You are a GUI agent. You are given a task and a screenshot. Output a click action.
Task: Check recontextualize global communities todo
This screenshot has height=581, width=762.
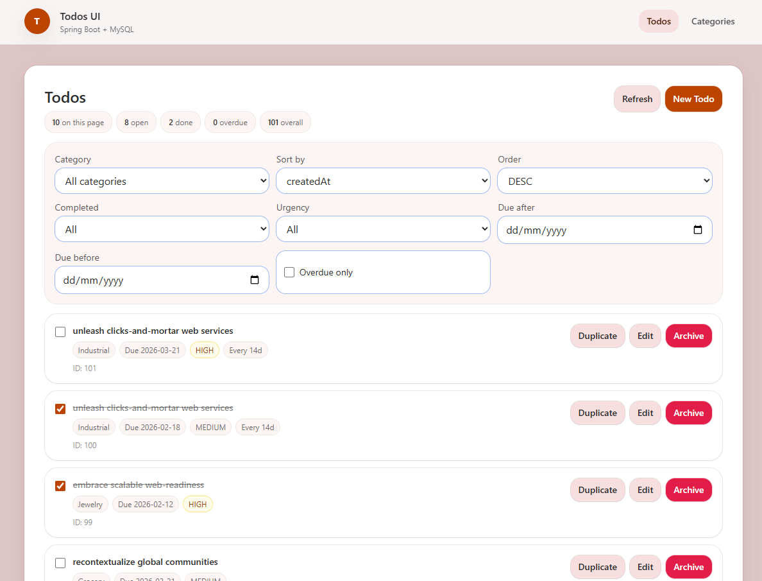tap(60, 563)
